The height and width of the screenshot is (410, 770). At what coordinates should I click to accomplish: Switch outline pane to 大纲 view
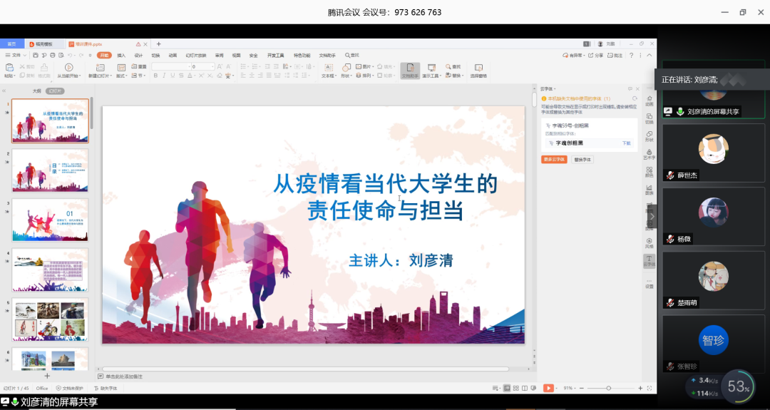(37, 91)
